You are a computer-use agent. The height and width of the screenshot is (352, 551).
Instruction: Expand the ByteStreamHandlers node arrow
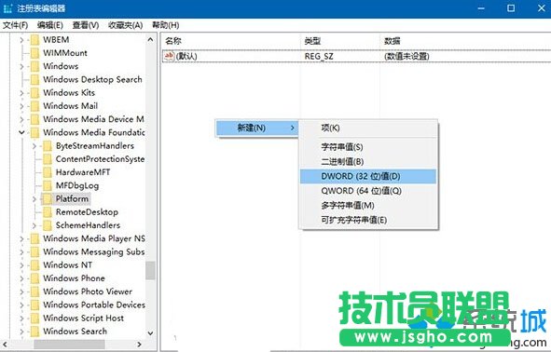[x=34, y=146]
